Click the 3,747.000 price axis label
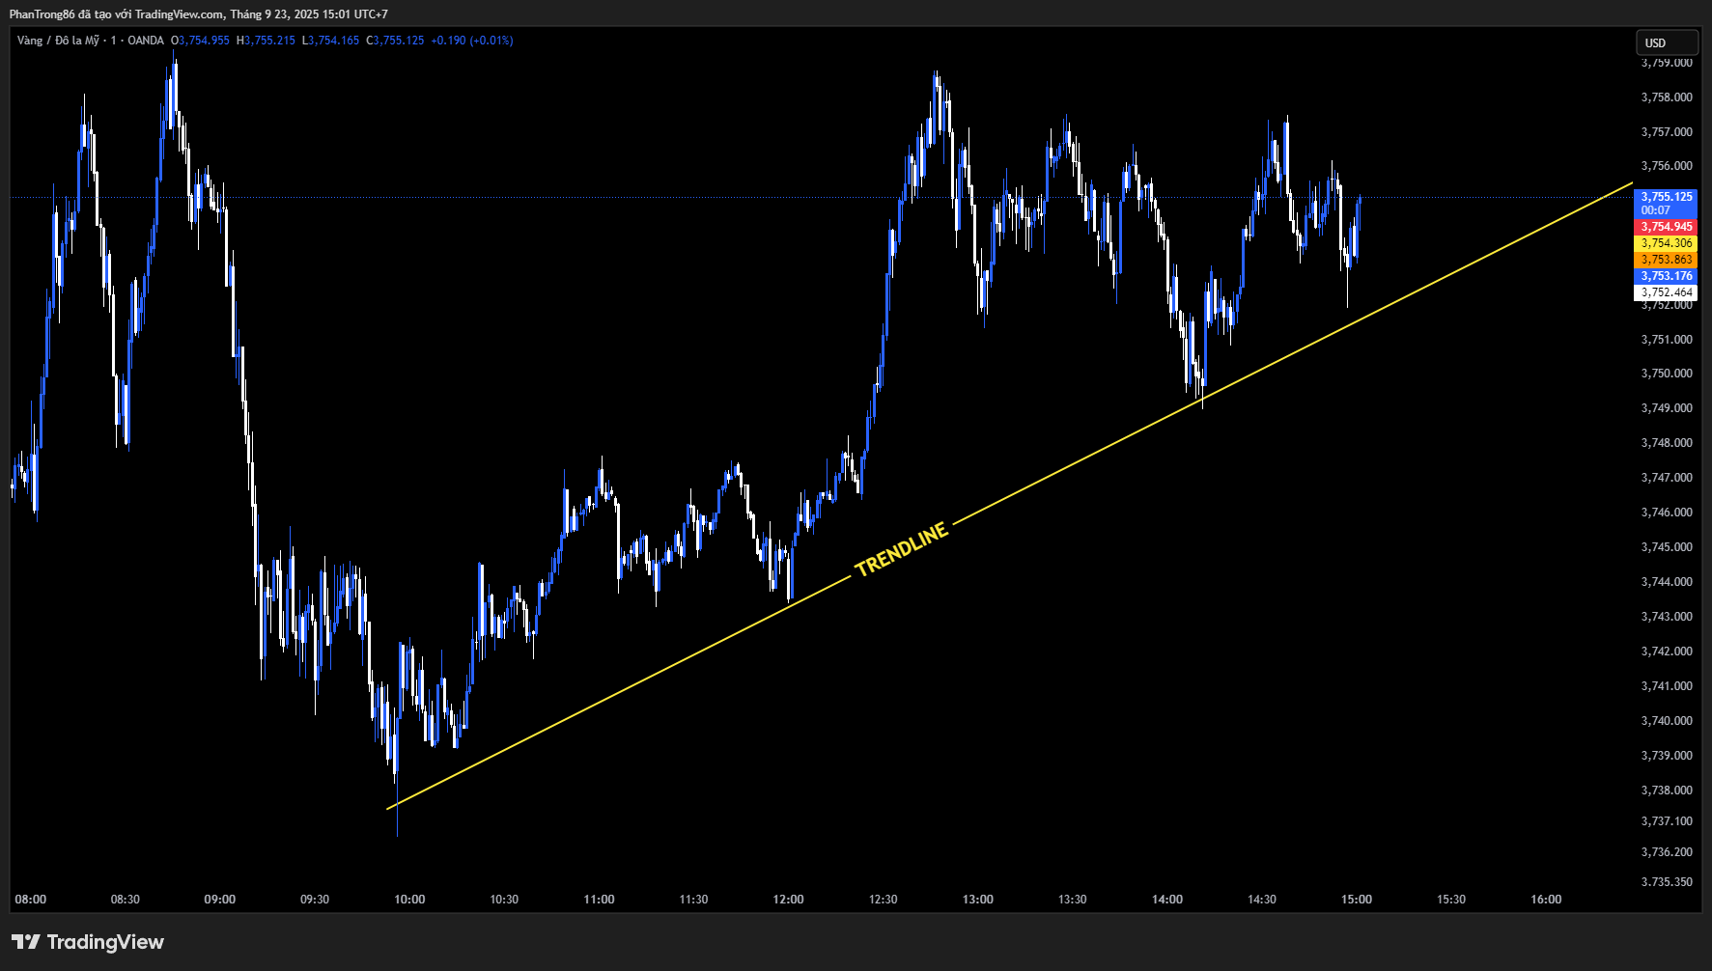The height and width of the screenshot is (971, 1712). tap(1667, 478)
